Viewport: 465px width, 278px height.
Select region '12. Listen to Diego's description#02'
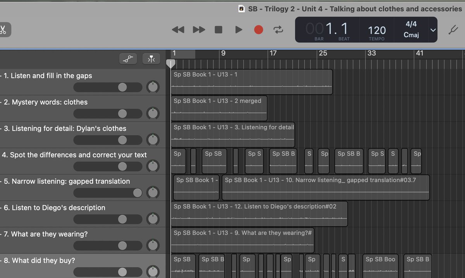(x=259, y=214)
